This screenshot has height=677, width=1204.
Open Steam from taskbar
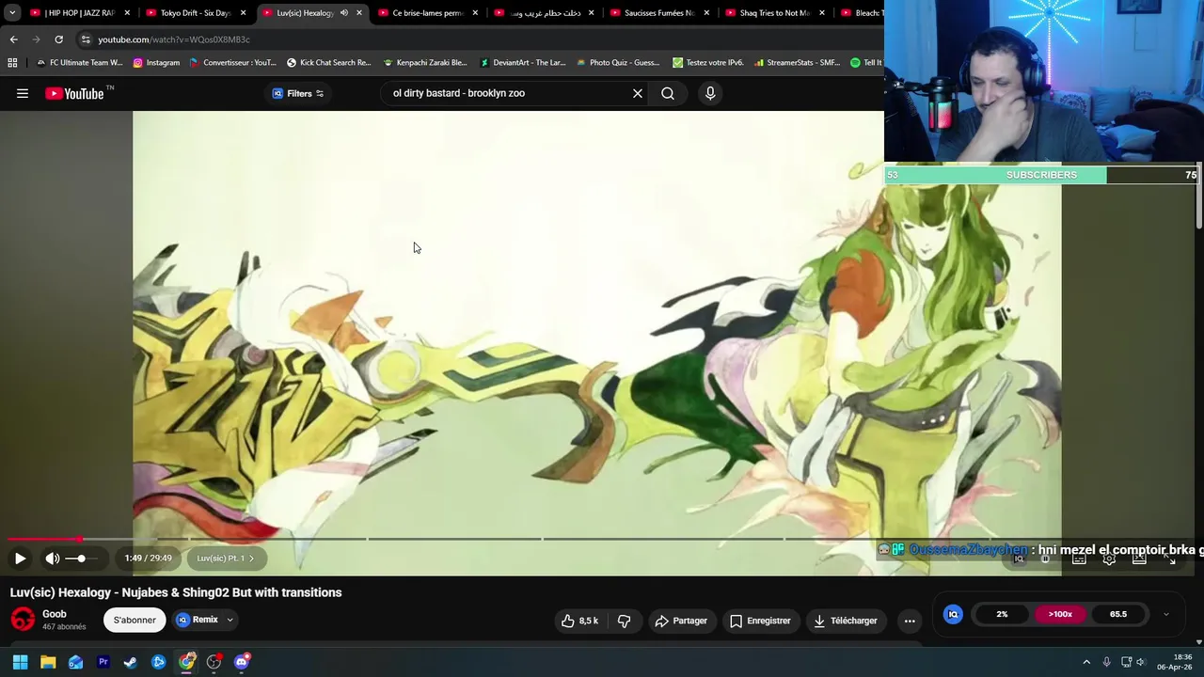pos(131,662)
